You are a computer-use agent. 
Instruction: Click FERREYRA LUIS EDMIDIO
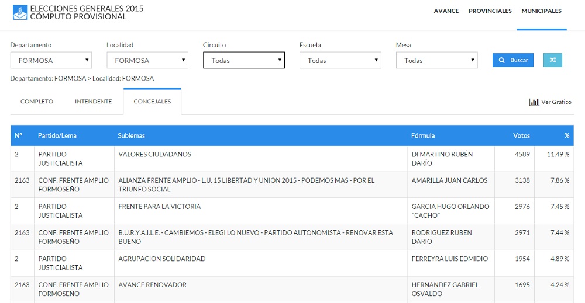point(449,258)
